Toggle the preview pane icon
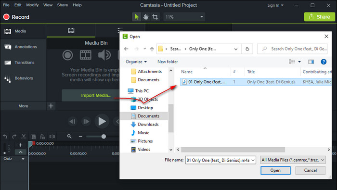The height and width of the screenshot is (190, 337). pos(311,62)
